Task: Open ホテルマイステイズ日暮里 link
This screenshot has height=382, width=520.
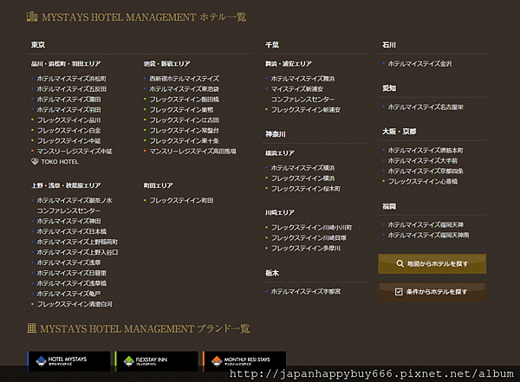Action: point(72,273)
